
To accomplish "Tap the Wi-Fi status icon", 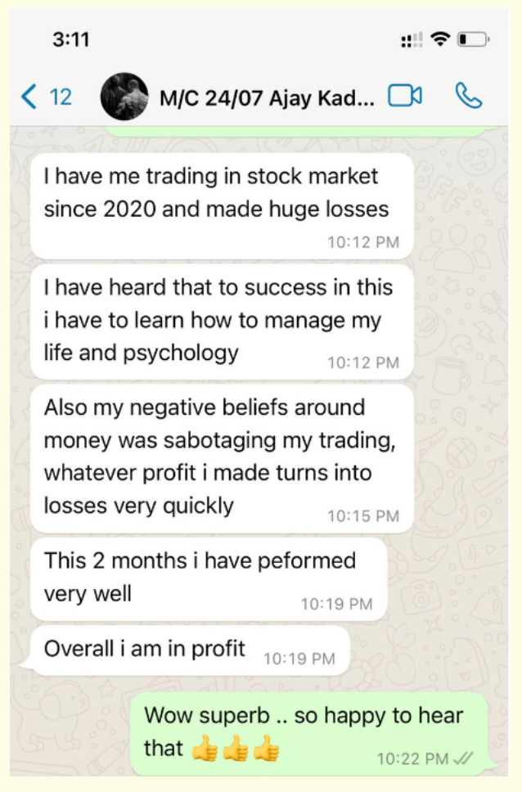I will click(x=442, y=38).
